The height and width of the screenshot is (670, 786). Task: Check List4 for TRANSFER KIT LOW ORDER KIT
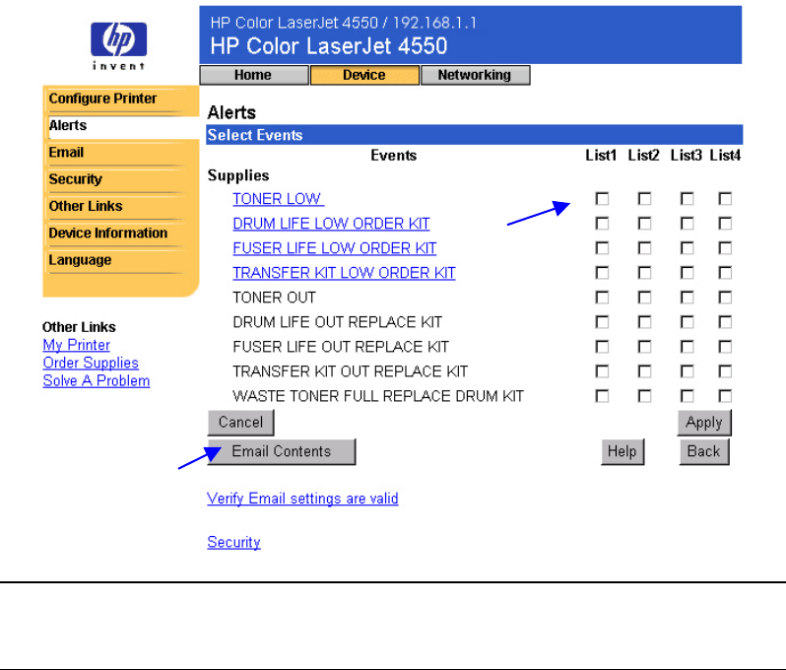(725, 272)
